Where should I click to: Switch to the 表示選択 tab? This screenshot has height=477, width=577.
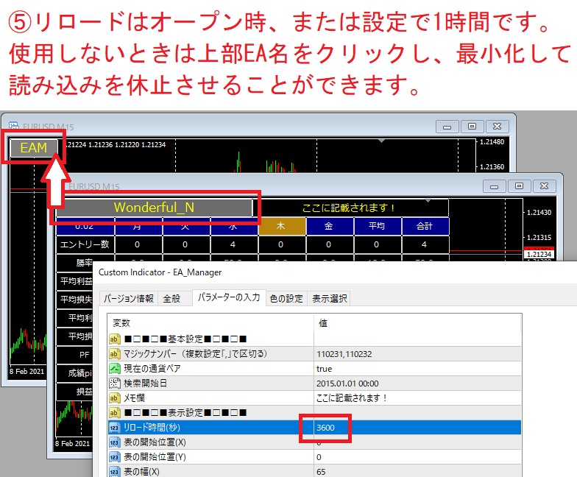(330, 298)
